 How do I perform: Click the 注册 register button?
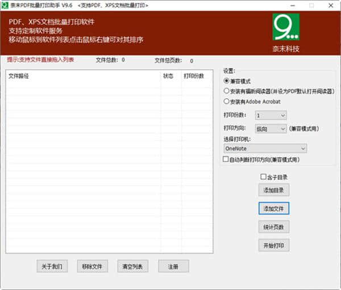173,266
